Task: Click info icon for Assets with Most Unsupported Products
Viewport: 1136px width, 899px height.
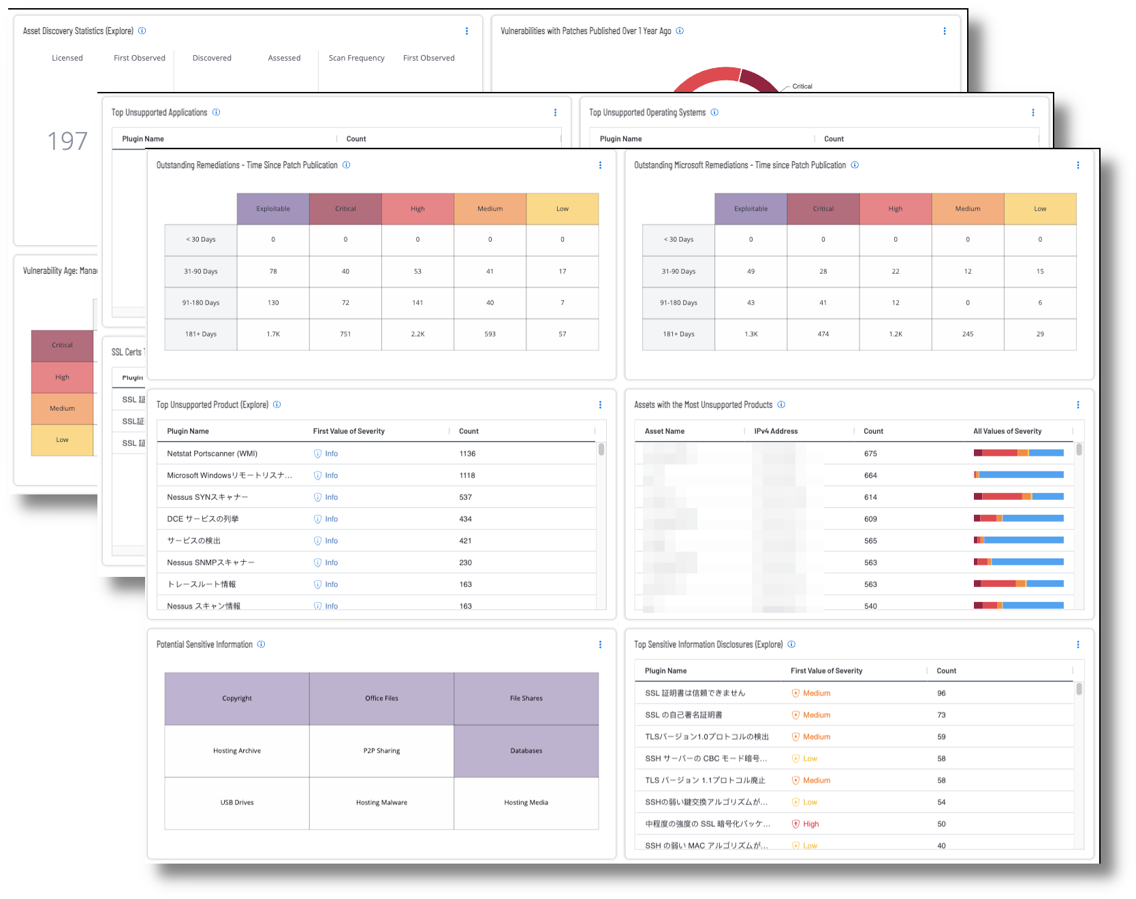Action: tap(781, 405)
